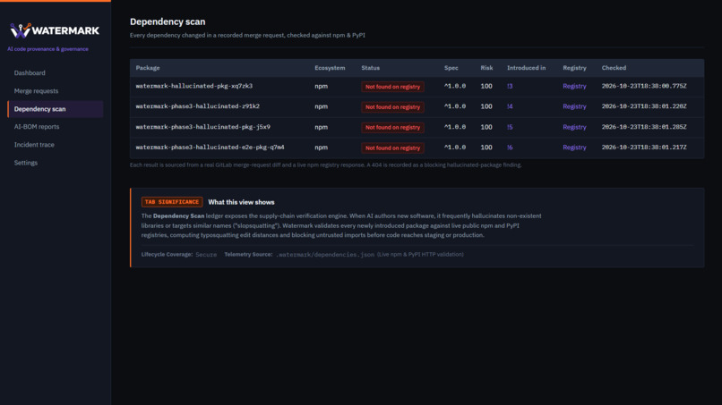Screen dimensions: 722x405
Task: Click the Registry column header
Action: coord(574,68)
